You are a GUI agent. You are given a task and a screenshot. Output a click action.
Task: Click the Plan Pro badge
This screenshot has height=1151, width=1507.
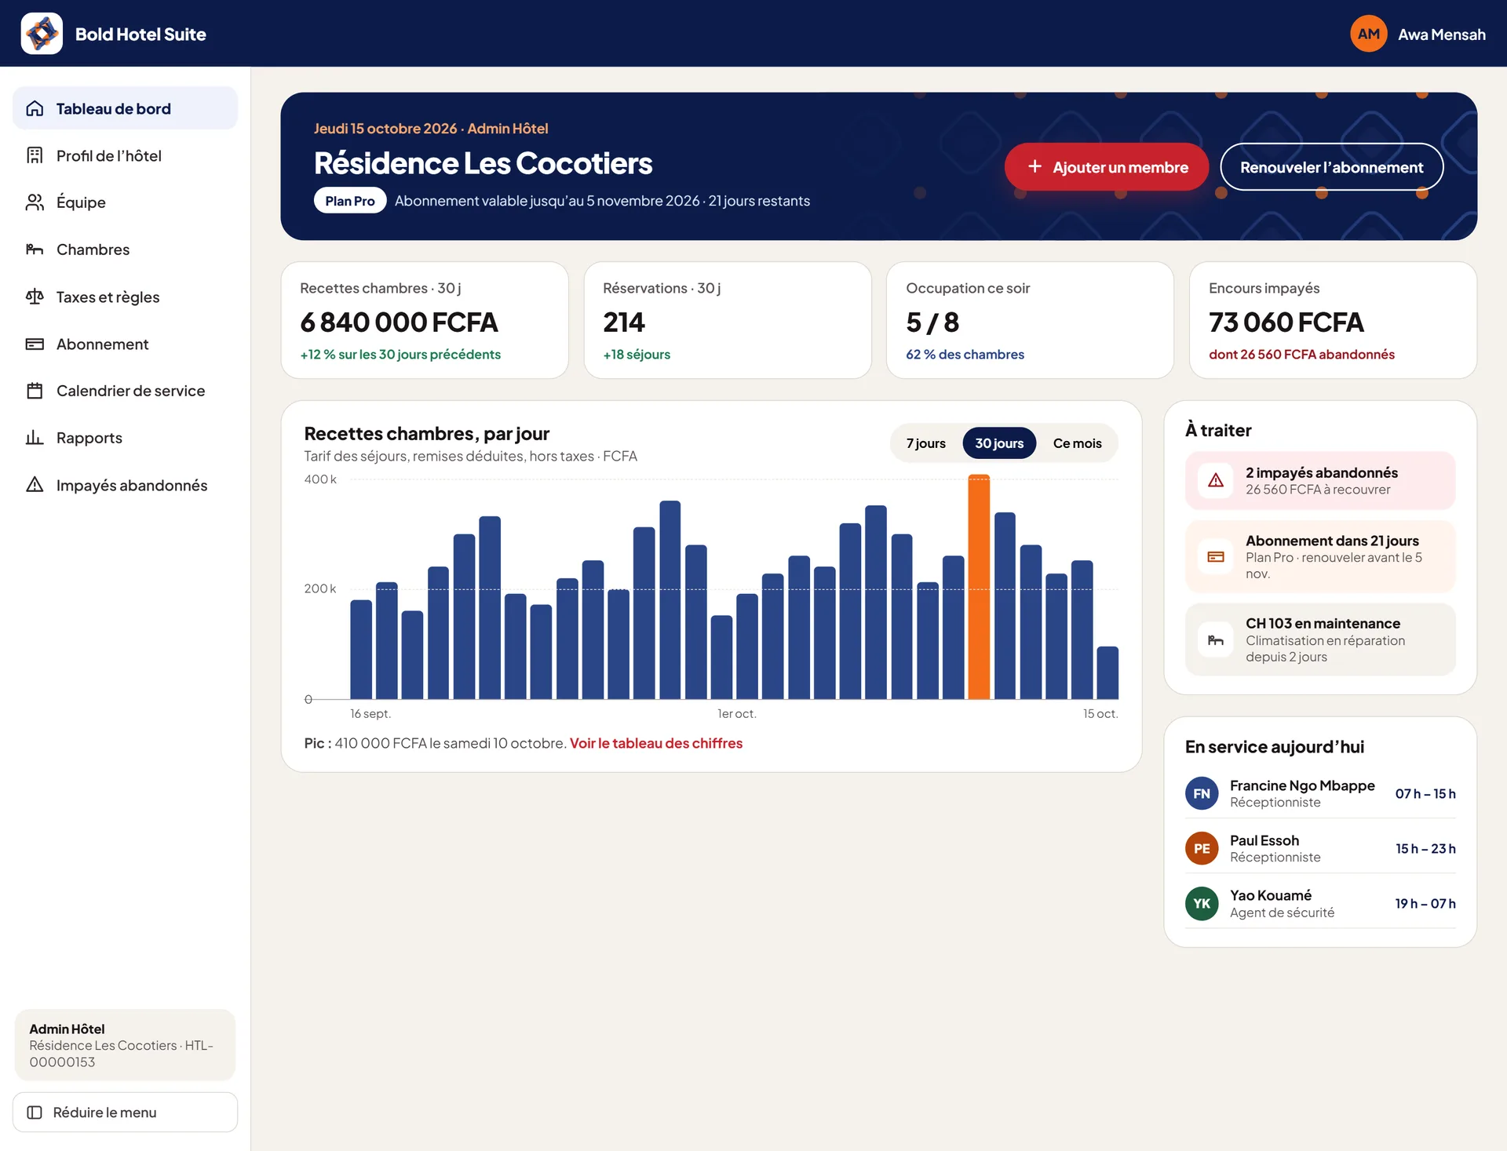[x=350, y=200]
